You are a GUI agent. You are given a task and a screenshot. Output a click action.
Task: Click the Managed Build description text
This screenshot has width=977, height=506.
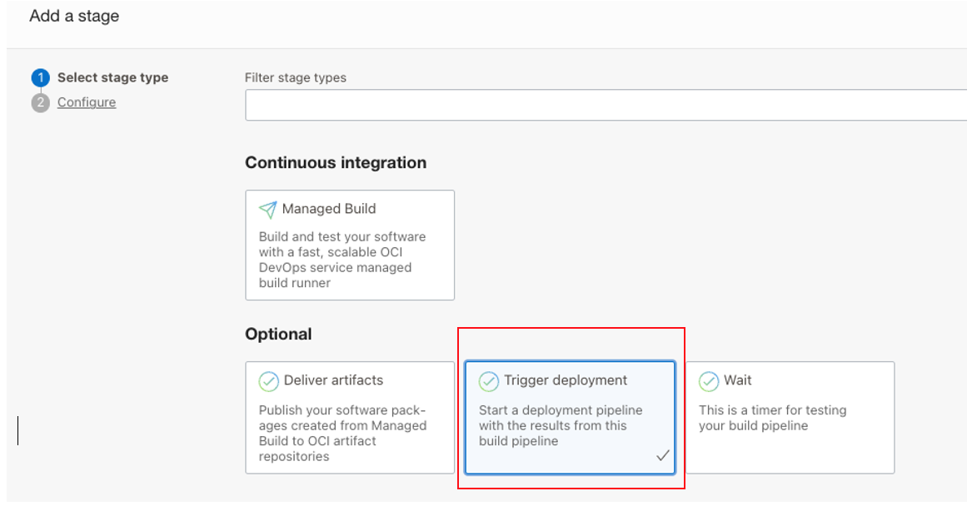pyautogui.click(x=342, y=260)
